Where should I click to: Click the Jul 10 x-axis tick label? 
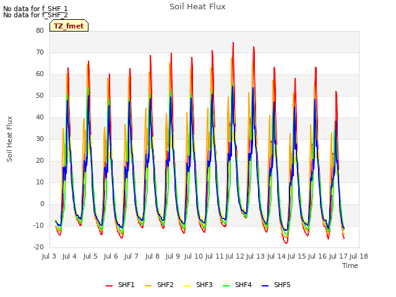point(194,256)
